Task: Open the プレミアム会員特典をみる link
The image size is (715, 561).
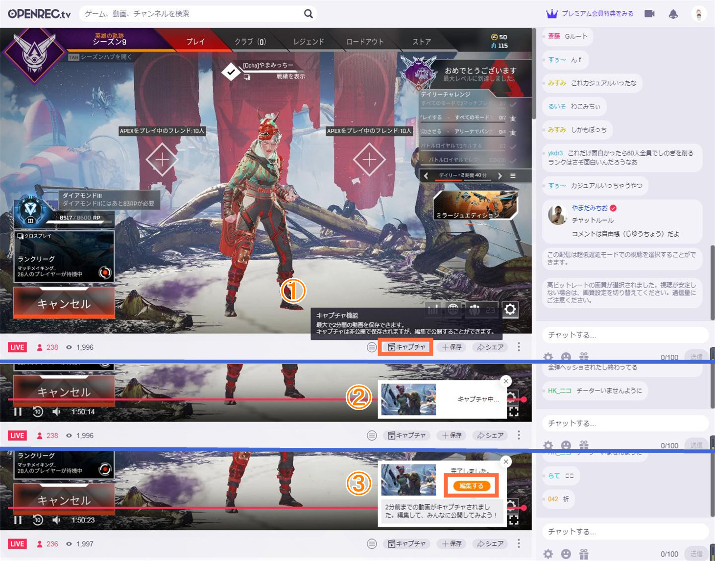Action: pyautogui.click(x=590, y=14)
